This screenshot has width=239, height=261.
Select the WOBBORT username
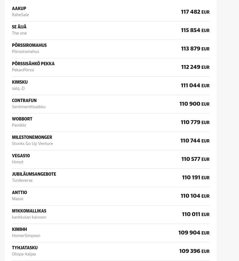pyautogui.click(x=22, y=119)
